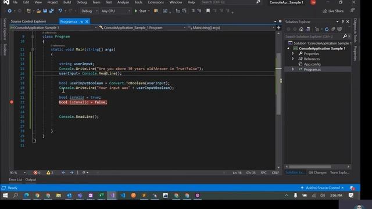
Task: Click the editor settings gear icon
Action: 280,21
